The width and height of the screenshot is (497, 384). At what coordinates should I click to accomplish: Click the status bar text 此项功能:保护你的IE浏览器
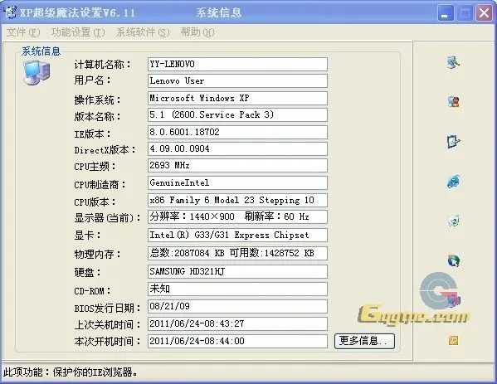71,372
